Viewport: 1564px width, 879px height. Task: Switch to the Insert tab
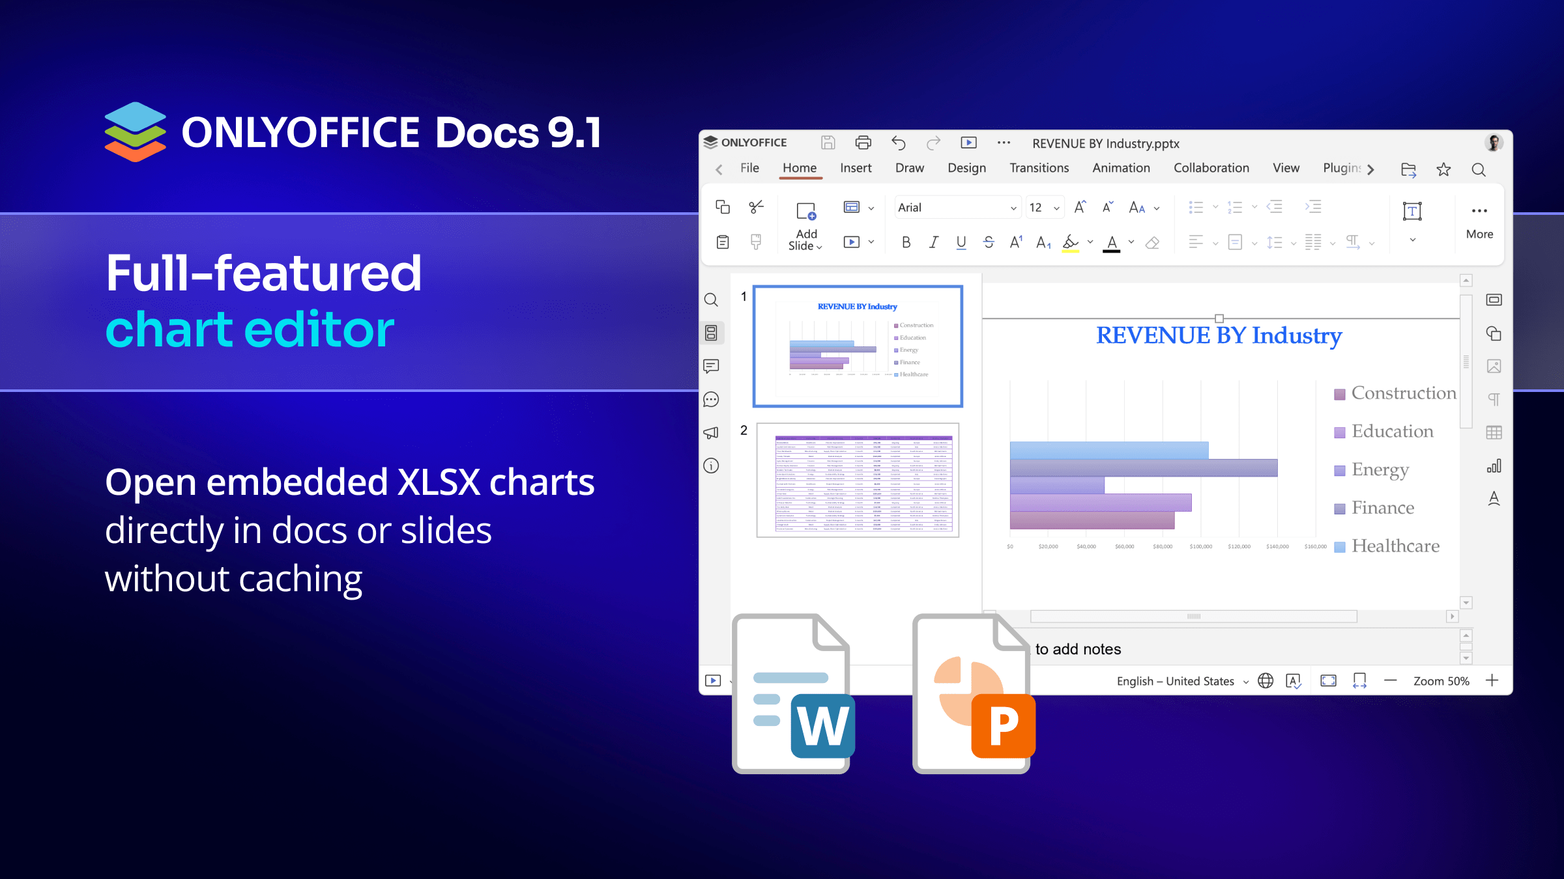[855, 168]
